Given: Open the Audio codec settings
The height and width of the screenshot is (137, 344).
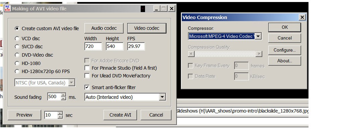Looking at the screenshot, I should 103,28.
